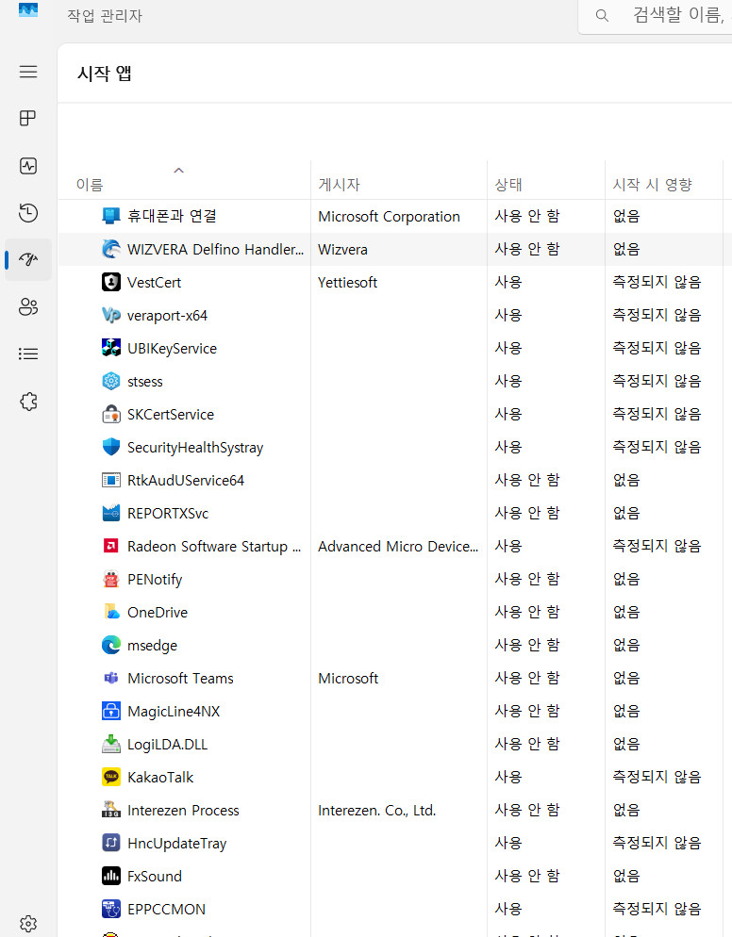The image size is (732, 937).
Task: Sort list by 이름 column header
Action: point(90,185)
